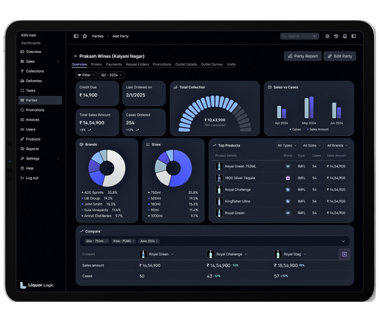Remove the June 2024 filter chip
Image resolution: width=379 pixels, height=322 pixels.
click(x=157, y=241)
